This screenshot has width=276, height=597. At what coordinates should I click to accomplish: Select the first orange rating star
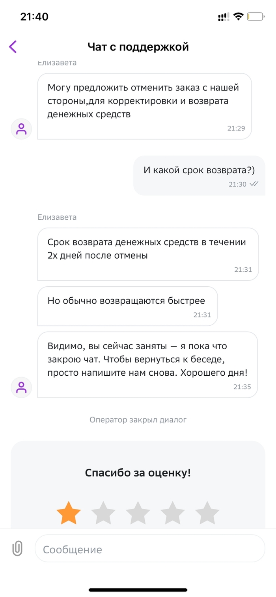click(x=69, y=513)
